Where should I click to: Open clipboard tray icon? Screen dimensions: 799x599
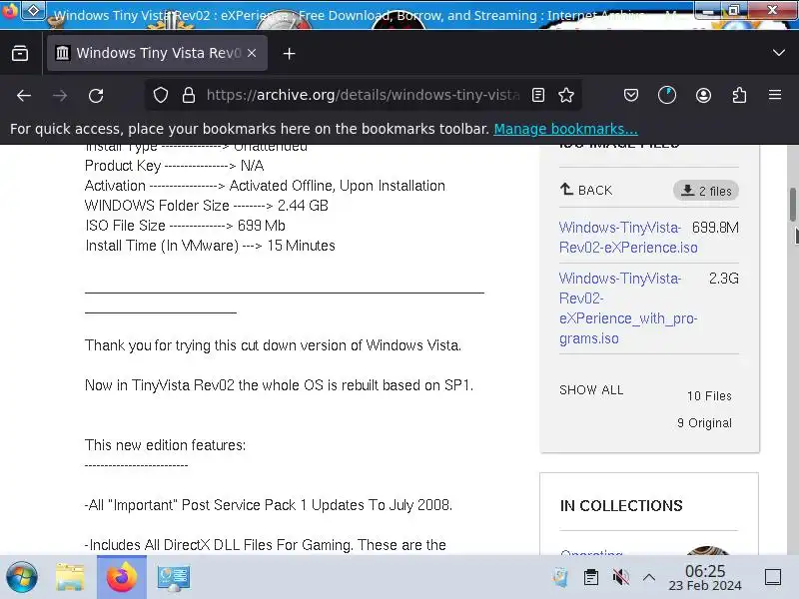click(x=591, y=577)
